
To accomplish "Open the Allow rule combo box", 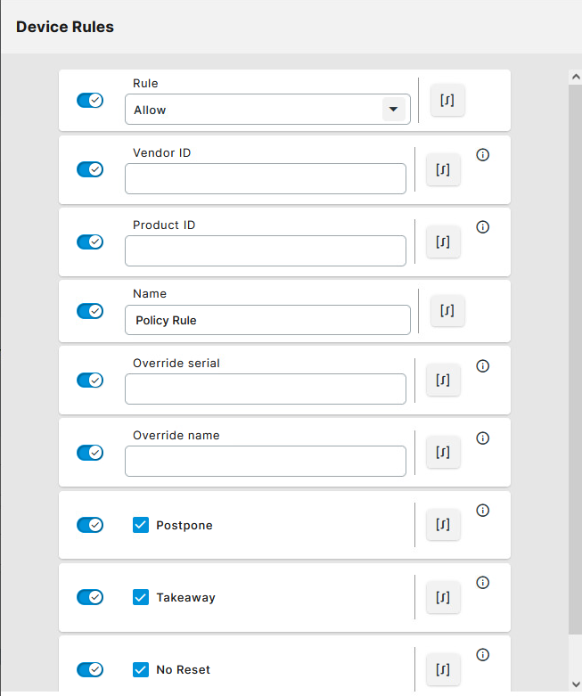I will click(x=254, y=110).
